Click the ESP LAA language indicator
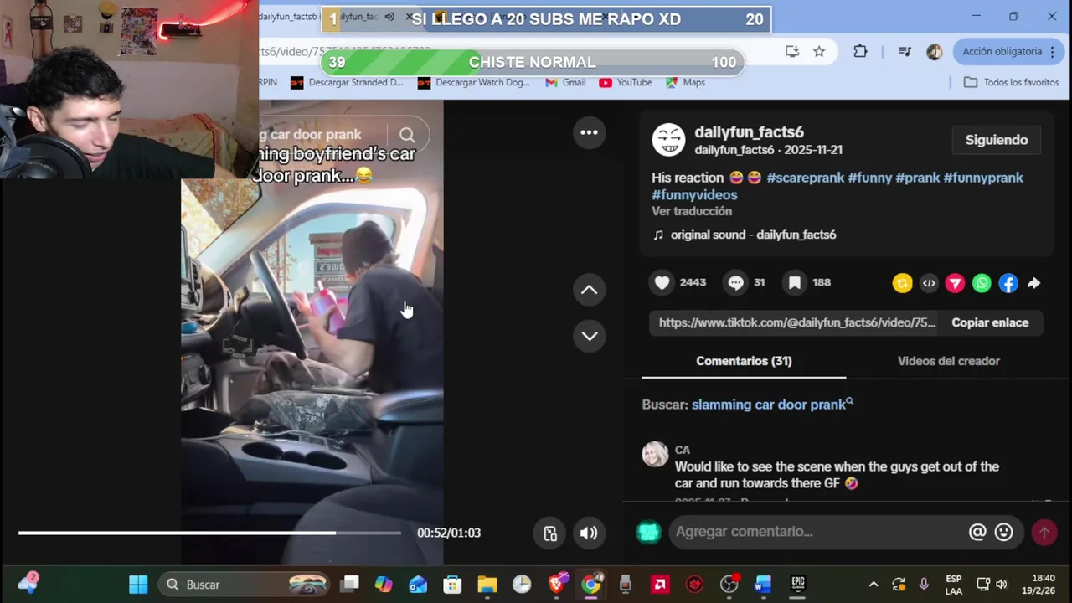This screenshot has height=603, width=1072. coord(953,585)
